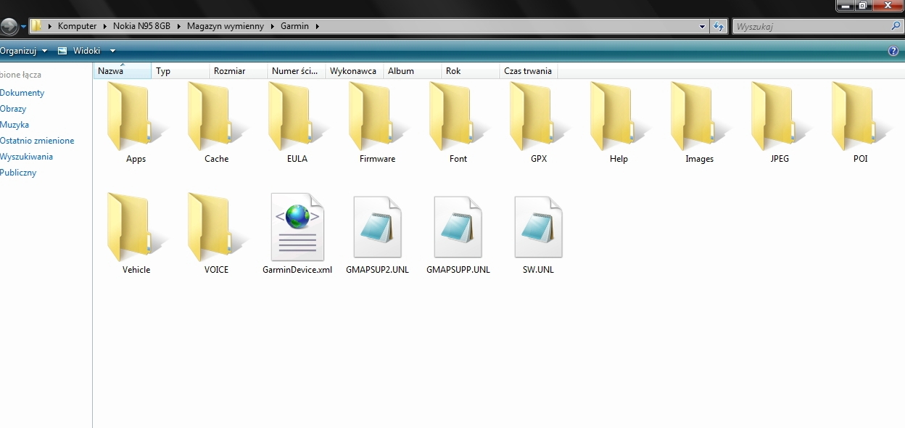Image resolution: width=905 pixels, height=428 pixels.
Task: Go to Magazyn wymienny breadcrumb
Action: tap(226, 26)
